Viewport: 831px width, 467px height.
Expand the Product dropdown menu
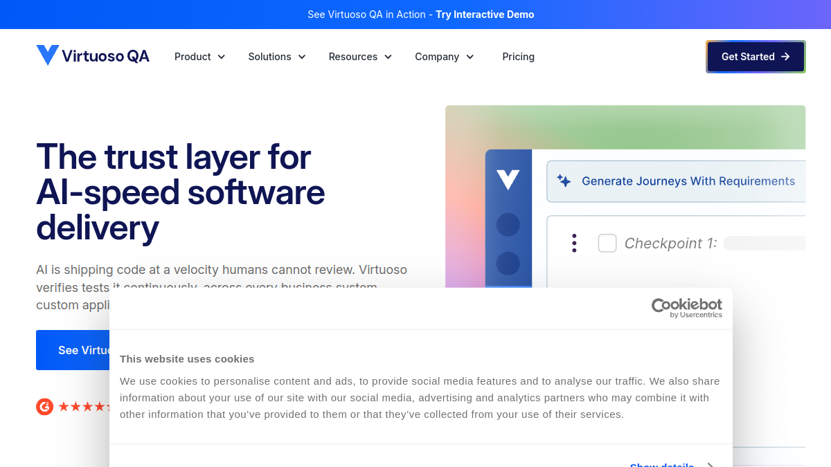(x=200, y=57)
